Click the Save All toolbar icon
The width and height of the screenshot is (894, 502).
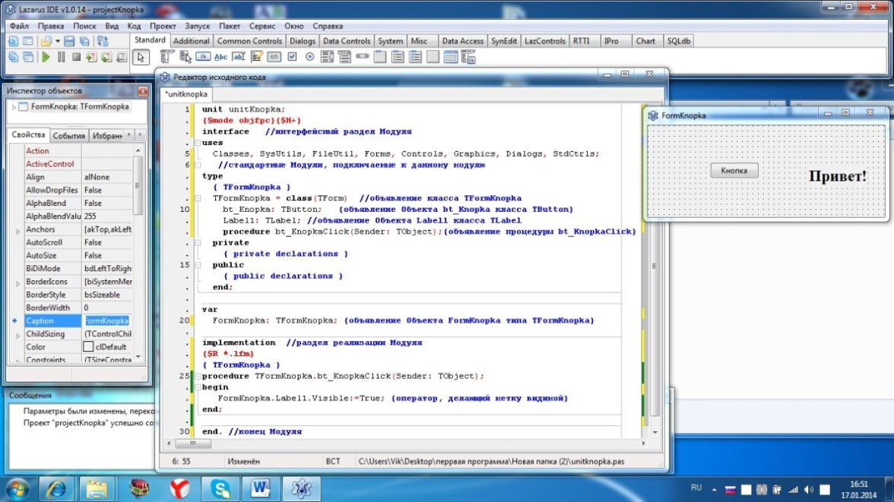tap(84, 41)
